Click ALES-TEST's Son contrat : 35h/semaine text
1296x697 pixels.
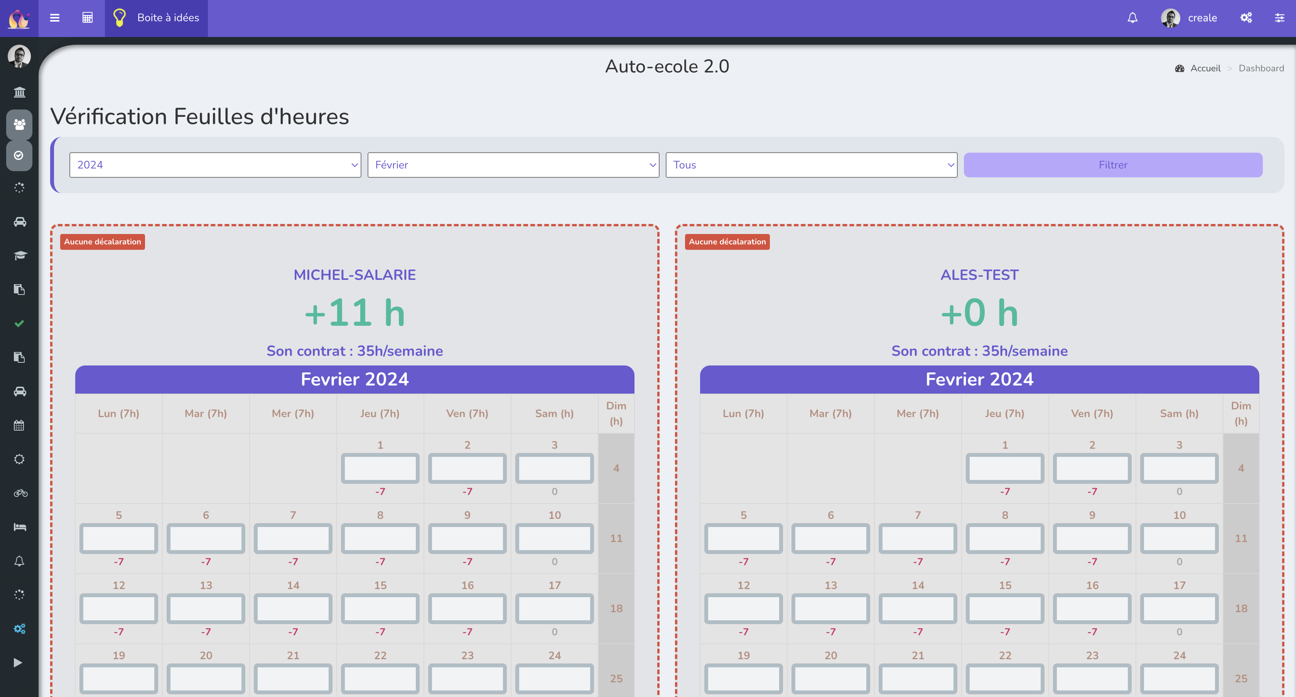coord(980,351)
